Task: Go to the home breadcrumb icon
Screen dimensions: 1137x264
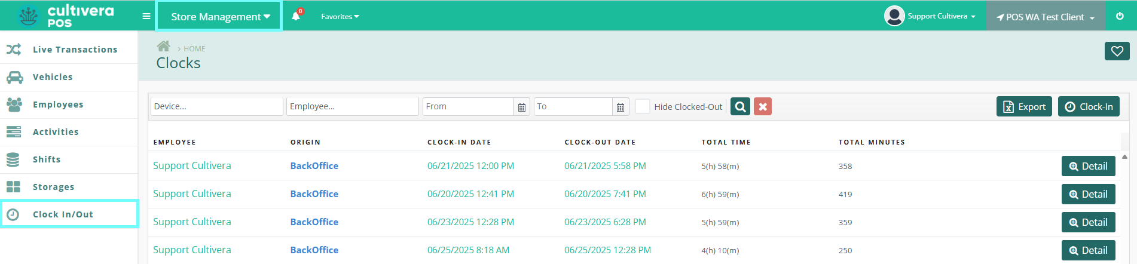Action: click(x=163, y=46)
